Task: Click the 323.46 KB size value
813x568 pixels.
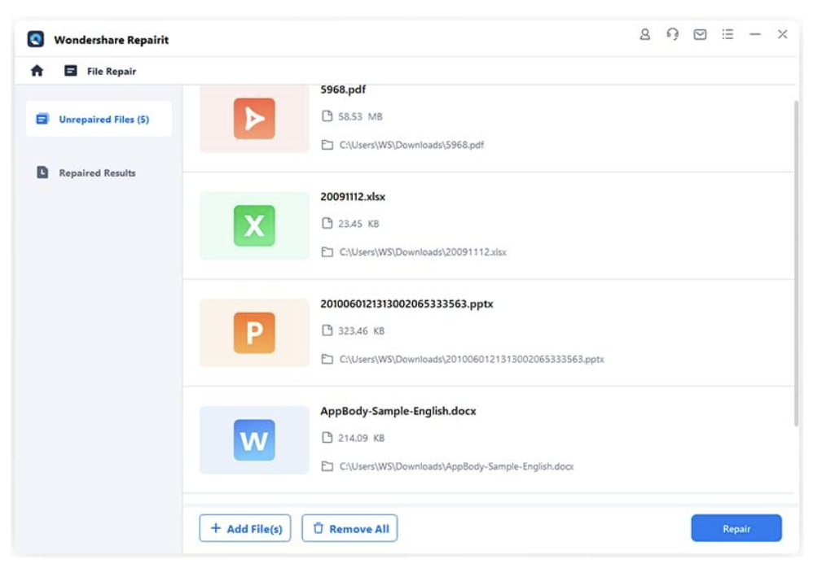Action: click(362, 331)
